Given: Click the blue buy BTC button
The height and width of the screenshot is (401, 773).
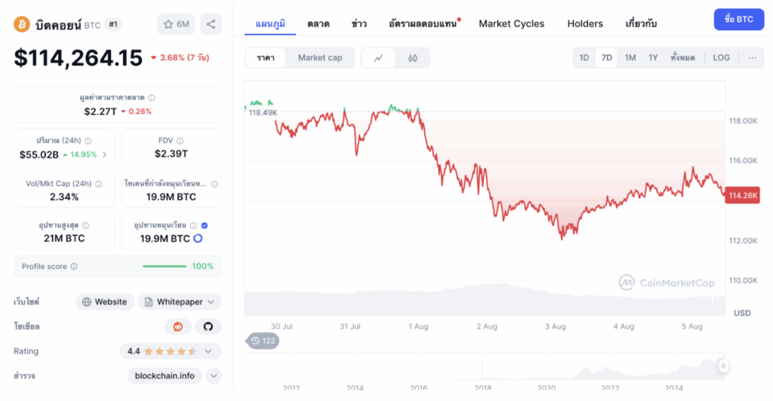Looking at the screenshot, I should click(738, 20).
